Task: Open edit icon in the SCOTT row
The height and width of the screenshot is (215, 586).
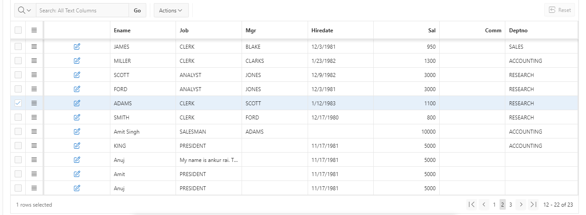Action: pyautogui.click(x=77, y=75)
